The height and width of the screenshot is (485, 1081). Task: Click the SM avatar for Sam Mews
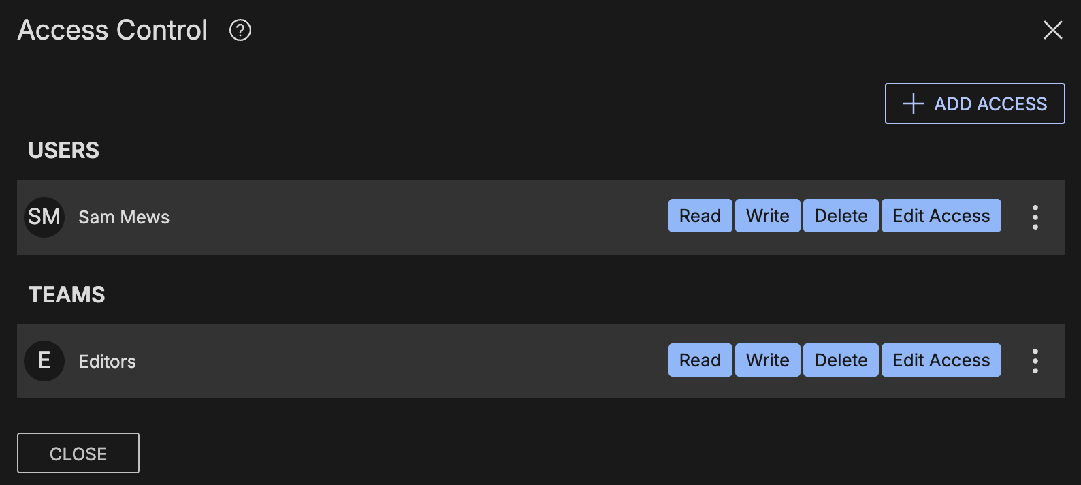click(x=44, y=217)
